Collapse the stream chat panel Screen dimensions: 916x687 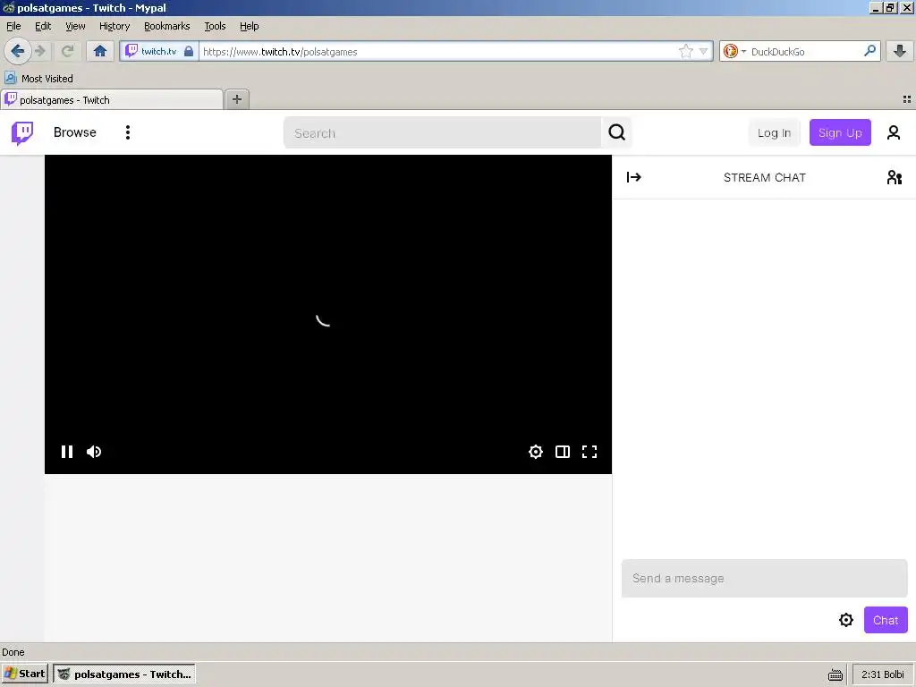point(634,177)
